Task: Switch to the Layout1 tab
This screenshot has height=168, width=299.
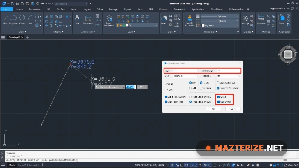Action: [22, 165]
